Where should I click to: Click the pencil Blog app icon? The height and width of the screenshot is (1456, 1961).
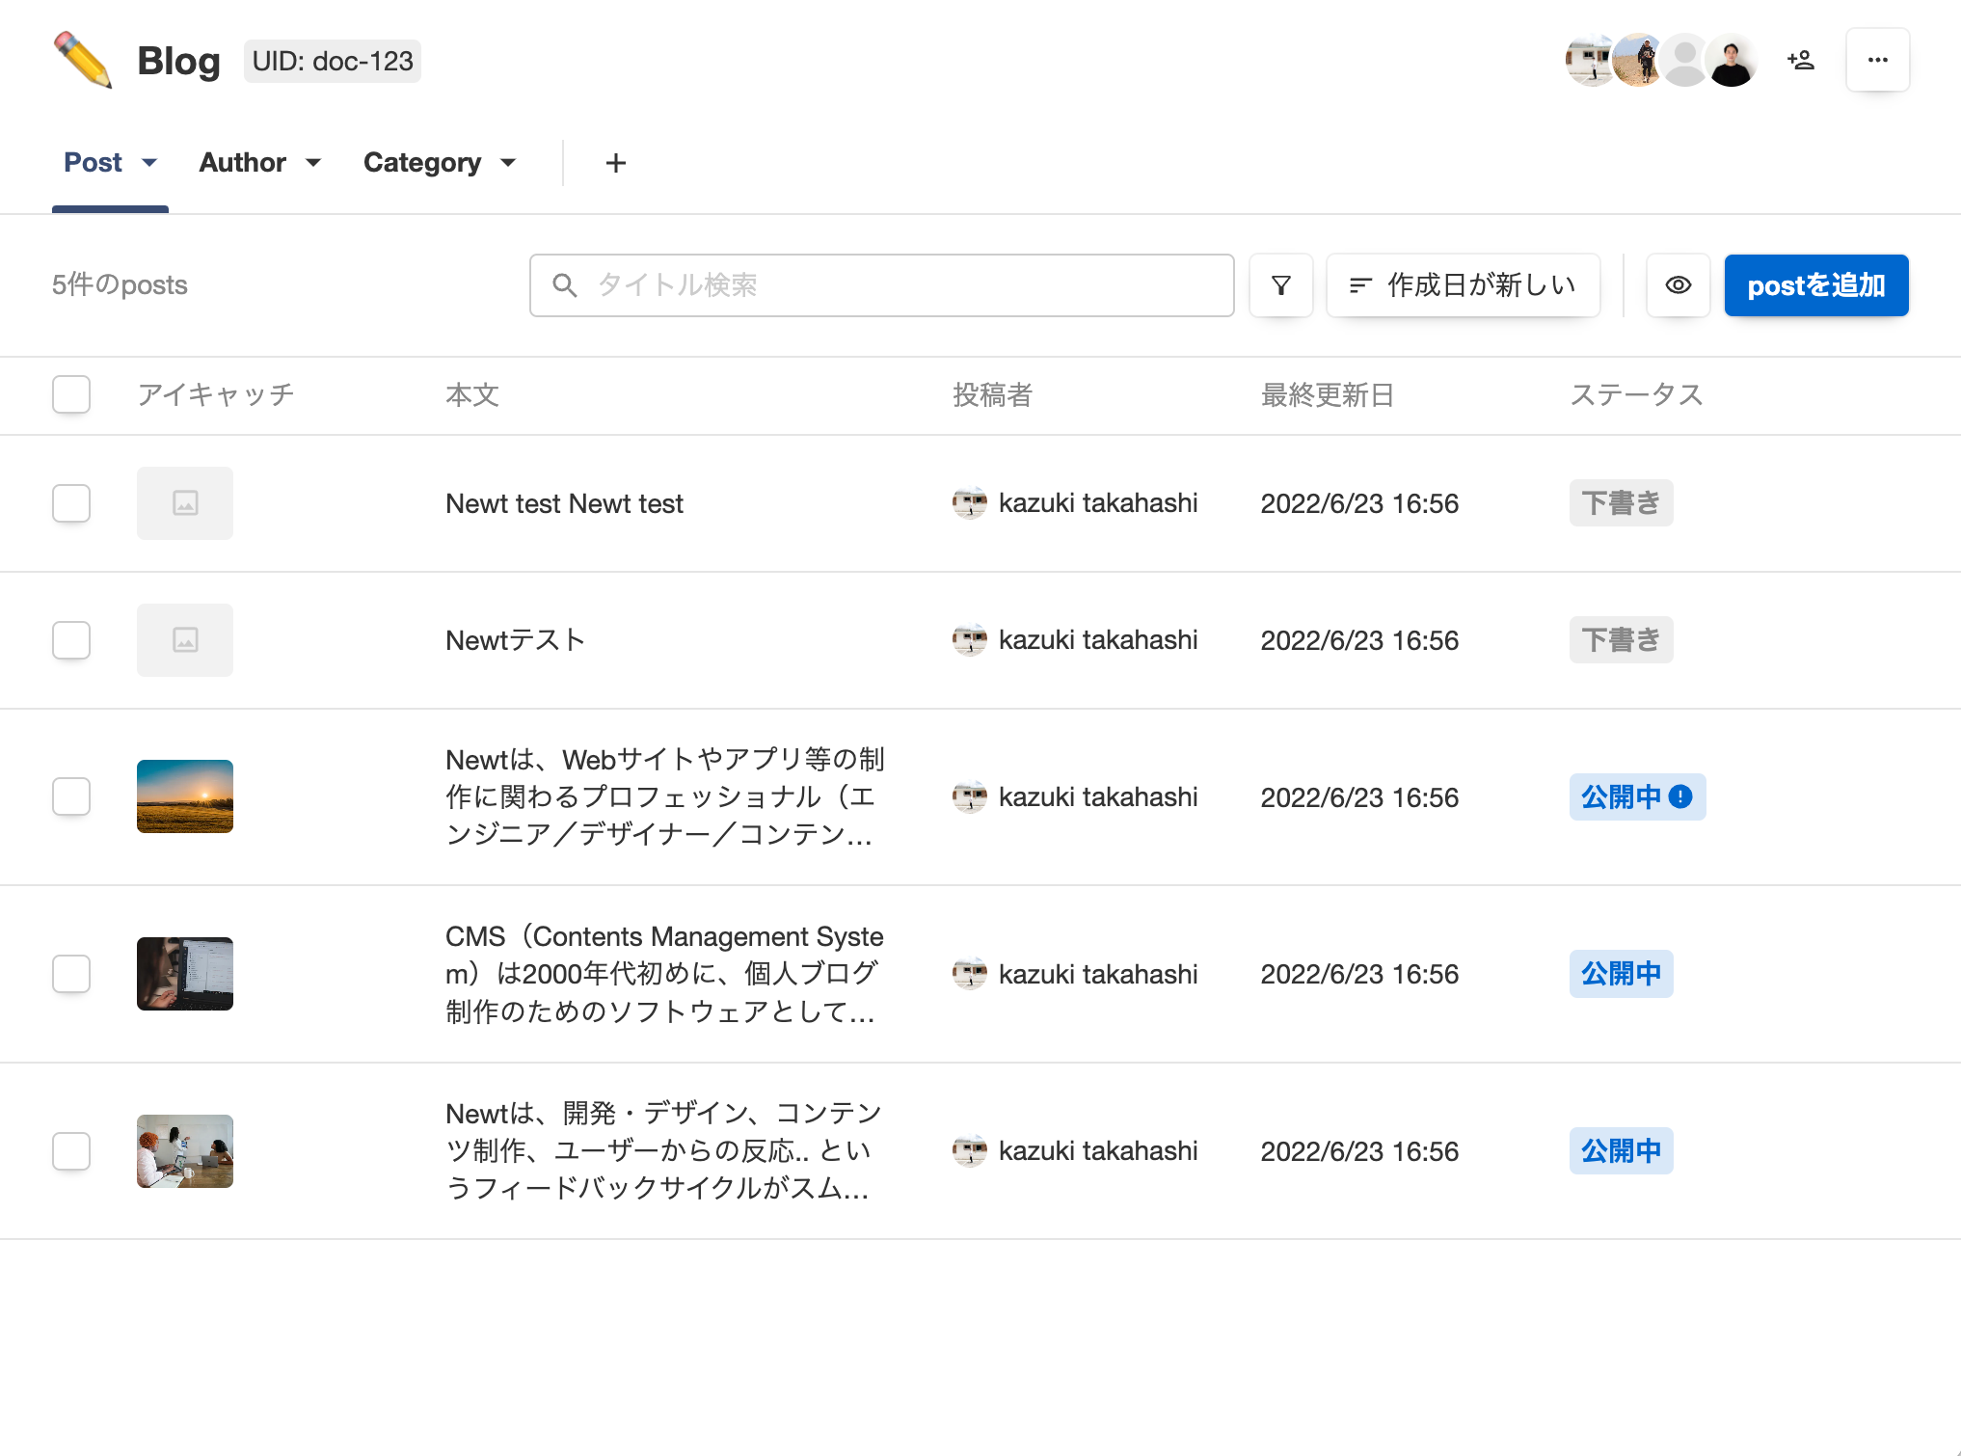[83, 60]
